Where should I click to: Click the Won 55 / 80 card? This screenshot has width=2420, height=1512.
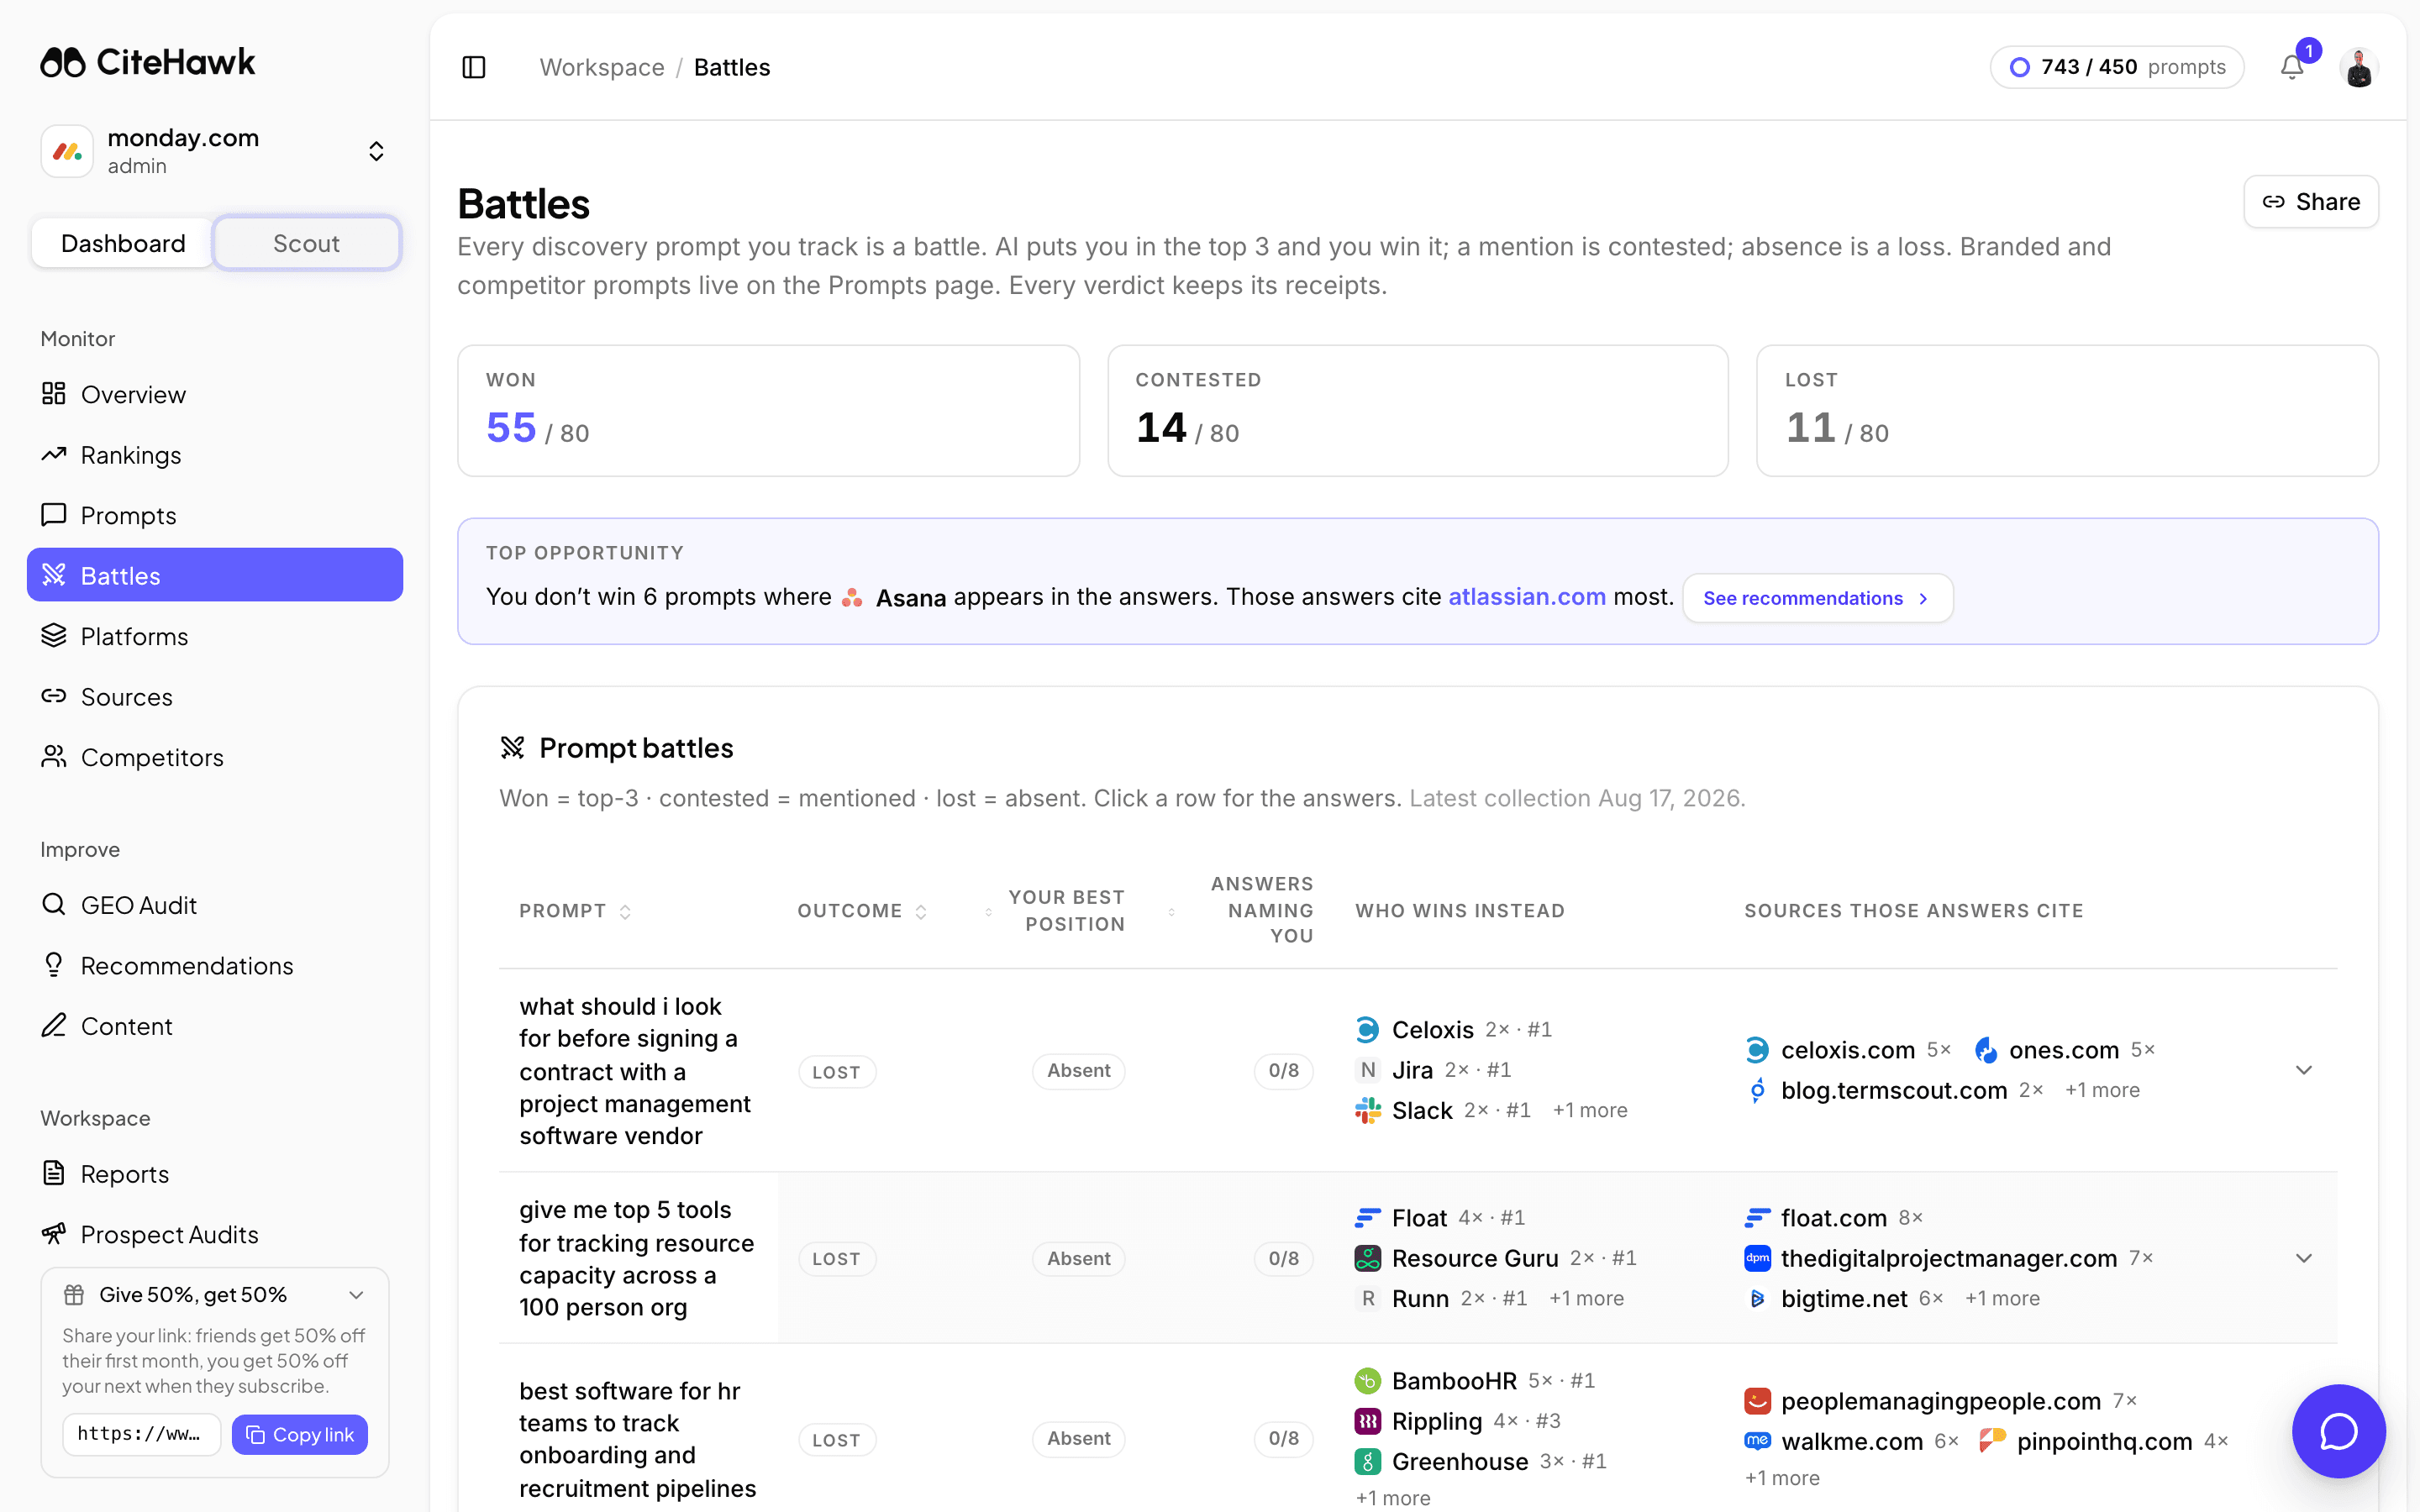(x=768, y=411)
